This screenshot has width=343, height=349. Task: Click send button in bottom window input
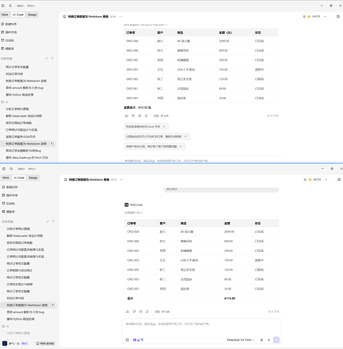[277, 340]
